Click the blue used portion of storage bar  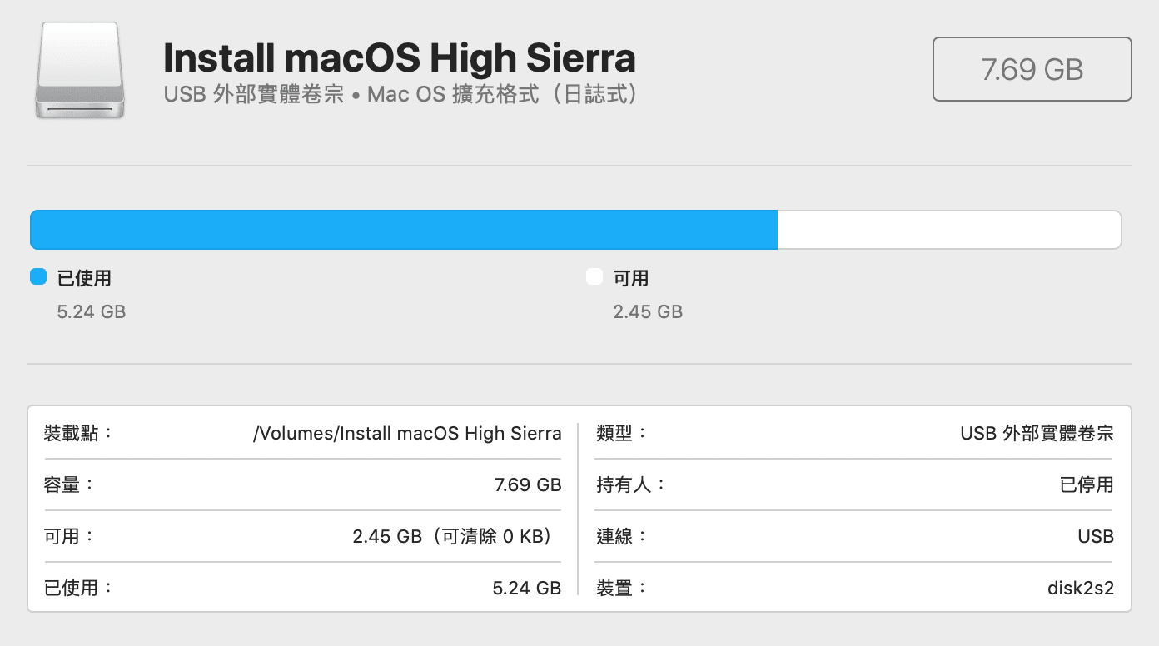(x=404, y=230)
